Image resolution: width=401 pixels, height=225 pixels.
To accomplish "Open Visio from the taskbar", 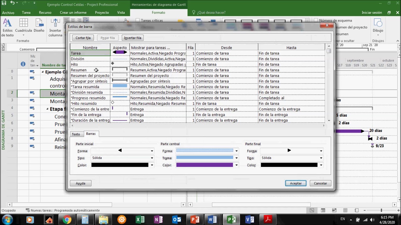I will (x=250, y=220).
